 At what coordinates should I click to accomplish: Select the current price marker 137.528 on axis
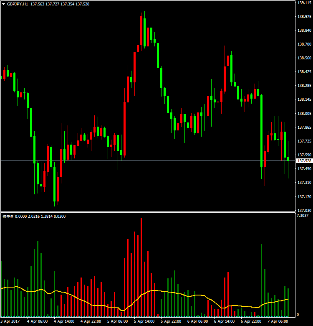click(304, 161)
